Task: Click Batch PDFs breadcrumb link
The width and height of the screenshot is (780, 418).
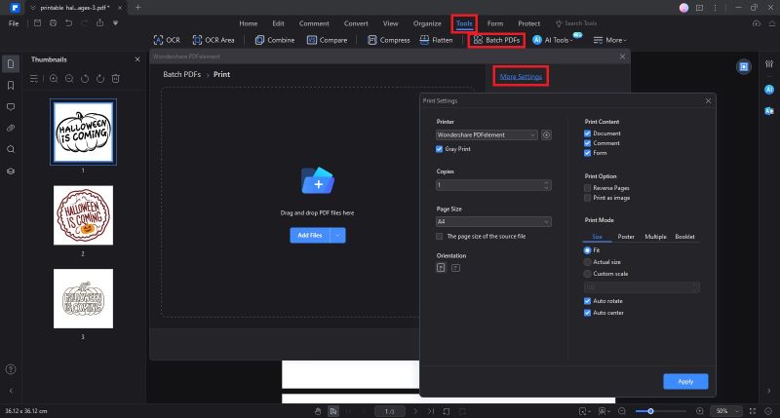Action: (x=182, y=74)
